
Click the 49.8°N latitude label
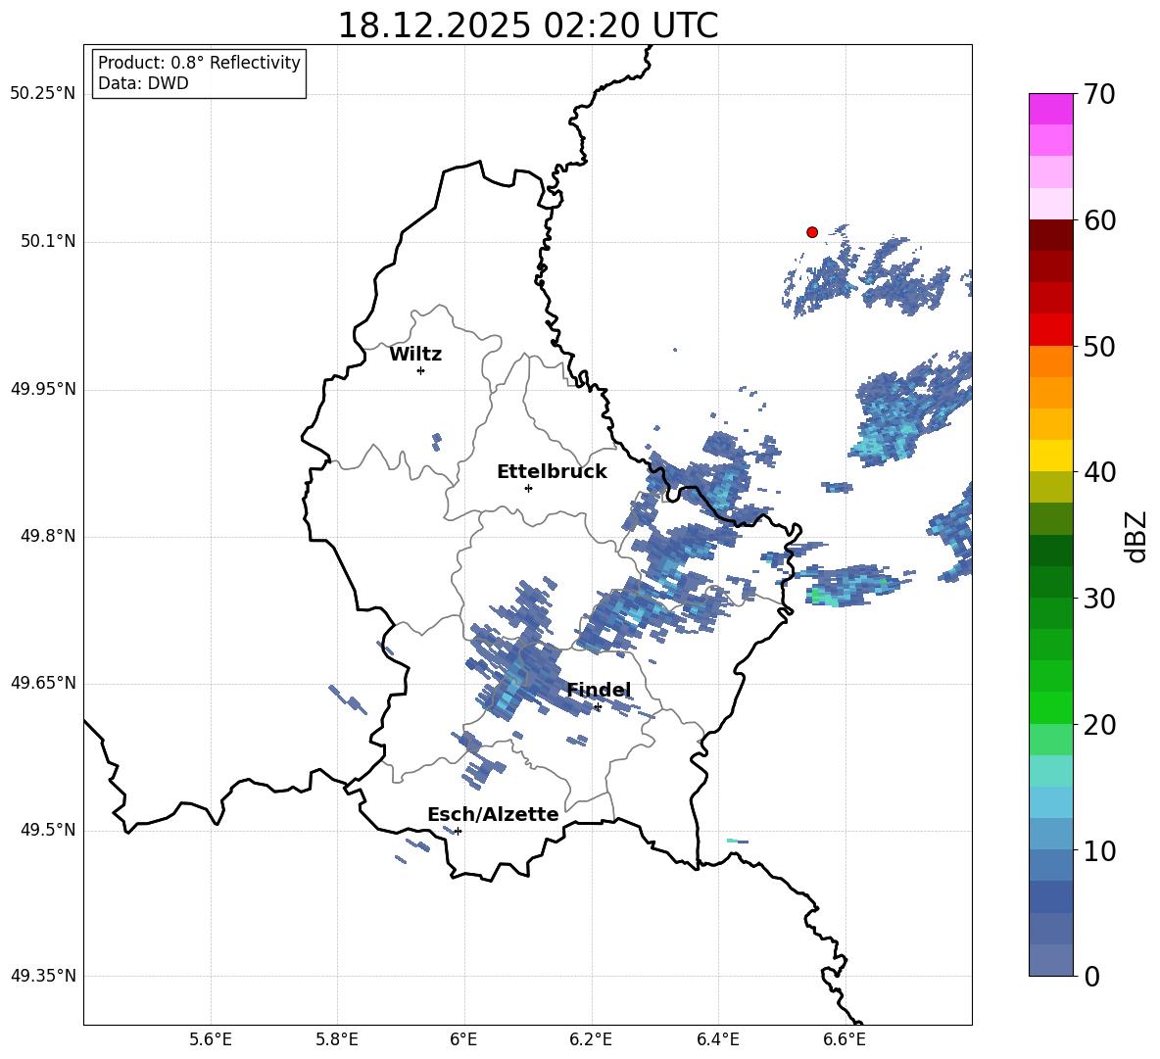coord(48,536)
